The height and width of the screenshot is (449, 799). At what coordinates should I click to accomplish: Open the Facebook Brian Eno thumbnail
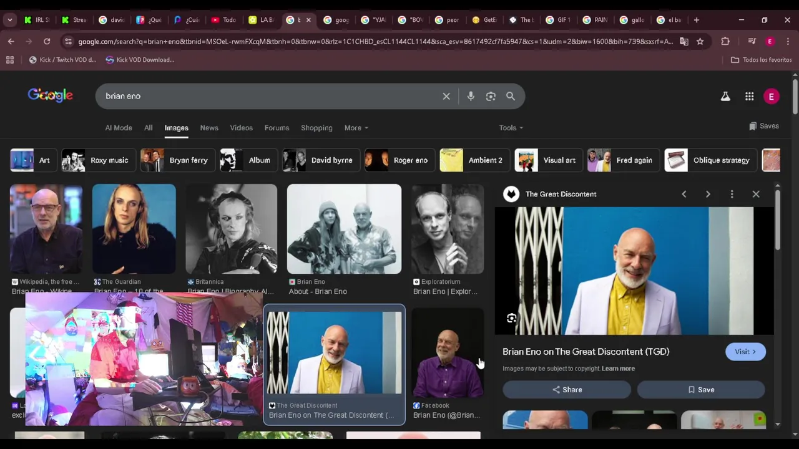(x=448, y=354)
